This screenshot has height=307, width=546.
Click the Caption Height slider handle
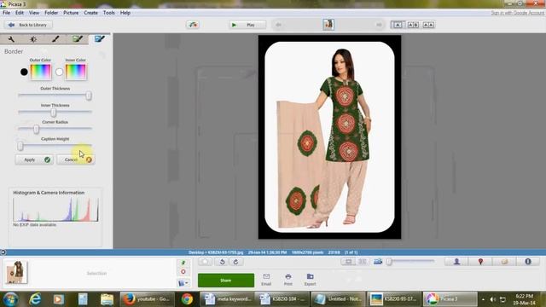[20, 146]
